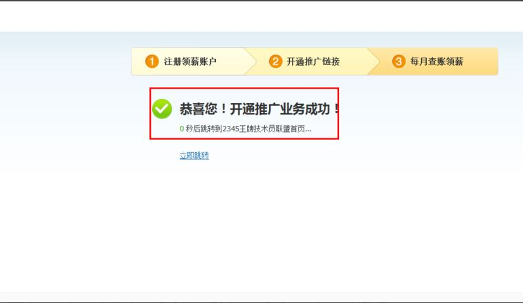Click the arrow divider after step one
This screenshot has height=303, width=523.
250,62
